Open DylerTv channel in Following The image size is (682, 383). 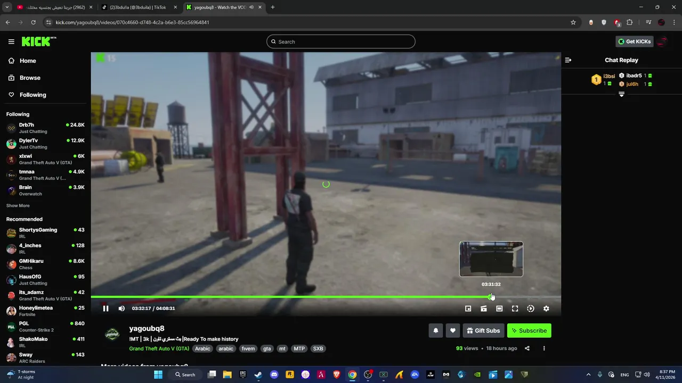(x=45, y=144)
